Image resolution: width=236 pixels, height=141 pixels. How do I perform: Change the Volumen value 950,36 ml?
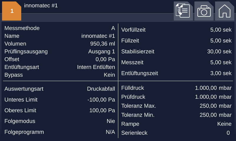click(102, 44)
